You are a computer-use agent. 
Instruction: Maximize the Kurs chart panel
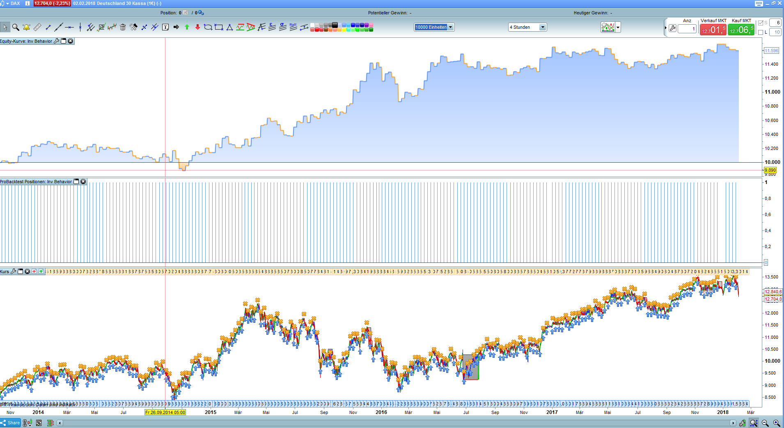tap(21, 272)
